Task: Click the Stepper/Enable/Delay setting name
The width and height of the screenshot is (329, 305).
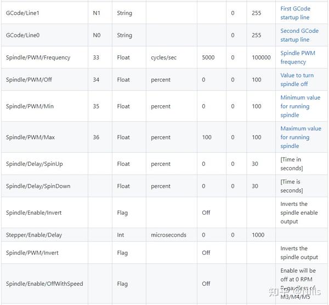Action: [x=34, y=235]
